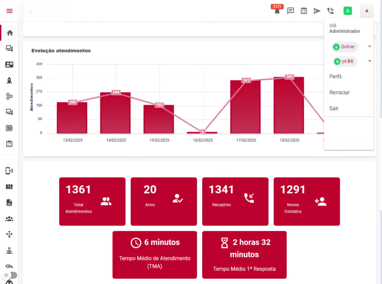The height and width of the screenshot is (284, 382).
Task: Select Reiniciar from user menu
Action: (339, 92)
